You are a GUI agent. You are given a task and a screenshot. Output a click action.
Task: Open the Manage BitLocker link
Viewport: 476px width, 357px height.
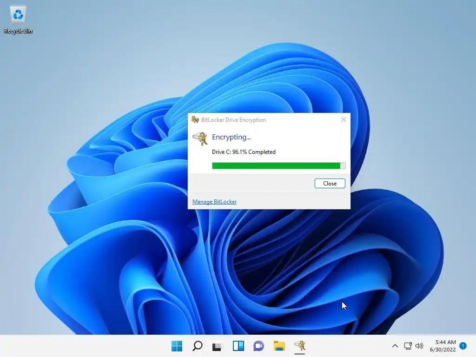(214, 202)
